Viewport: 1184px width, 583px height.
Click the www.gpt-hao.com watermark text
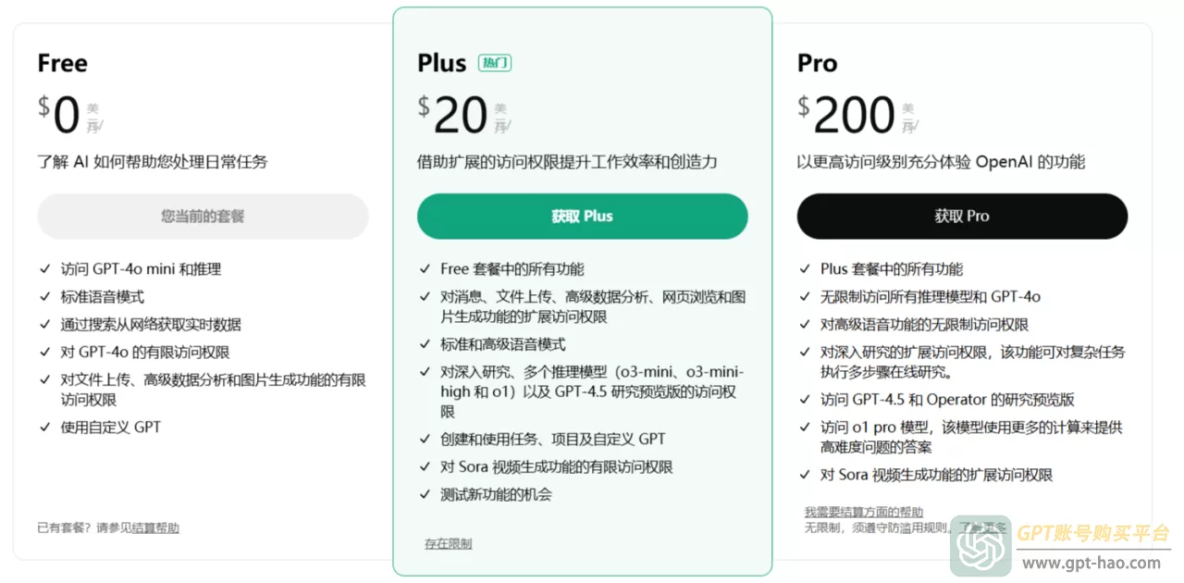pyautogui.click(x=1091, y=563)
